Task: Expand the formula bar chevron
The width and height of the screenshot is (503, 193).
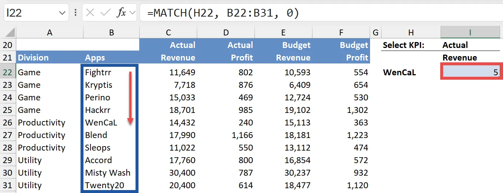Action: coord(132,13)
